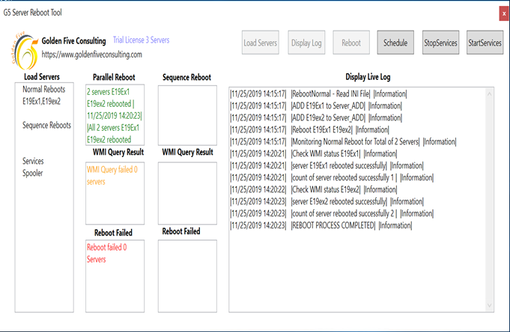Select the orange WMI Query failed message
This screenshot has height=332, width=510.
coord(112,175)
